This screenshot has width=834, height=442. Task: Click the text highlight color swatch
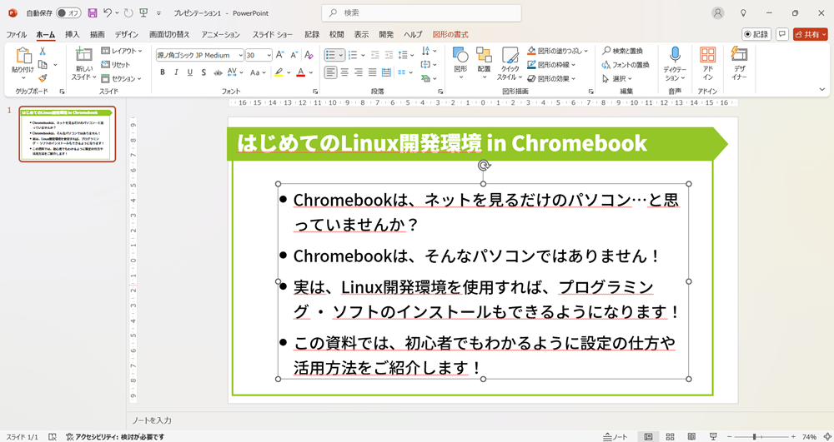click(279, 72)
